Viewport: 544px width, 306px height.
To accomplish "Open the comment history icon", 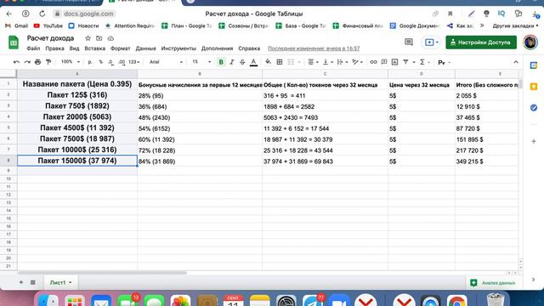I will (409, 42).
